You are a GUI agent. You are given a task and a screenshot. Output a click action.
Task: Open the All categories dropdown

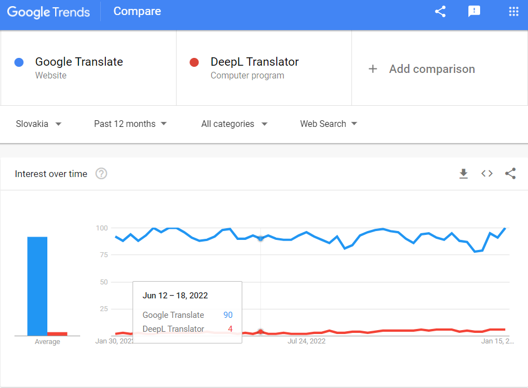click(x=234, y=124)
